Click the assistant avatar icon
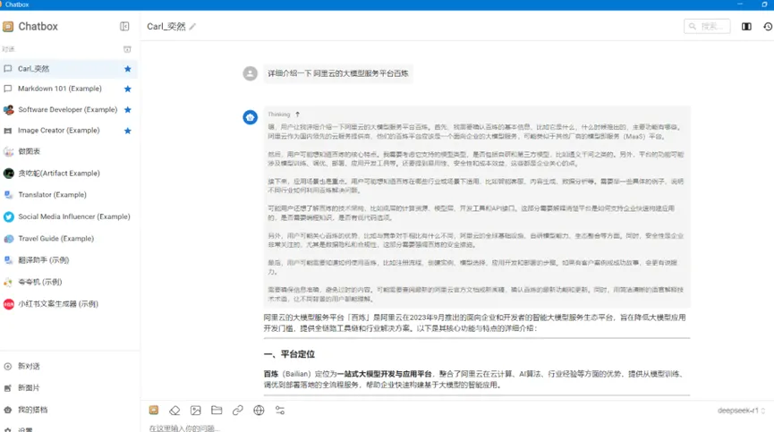 click(251, 117)
